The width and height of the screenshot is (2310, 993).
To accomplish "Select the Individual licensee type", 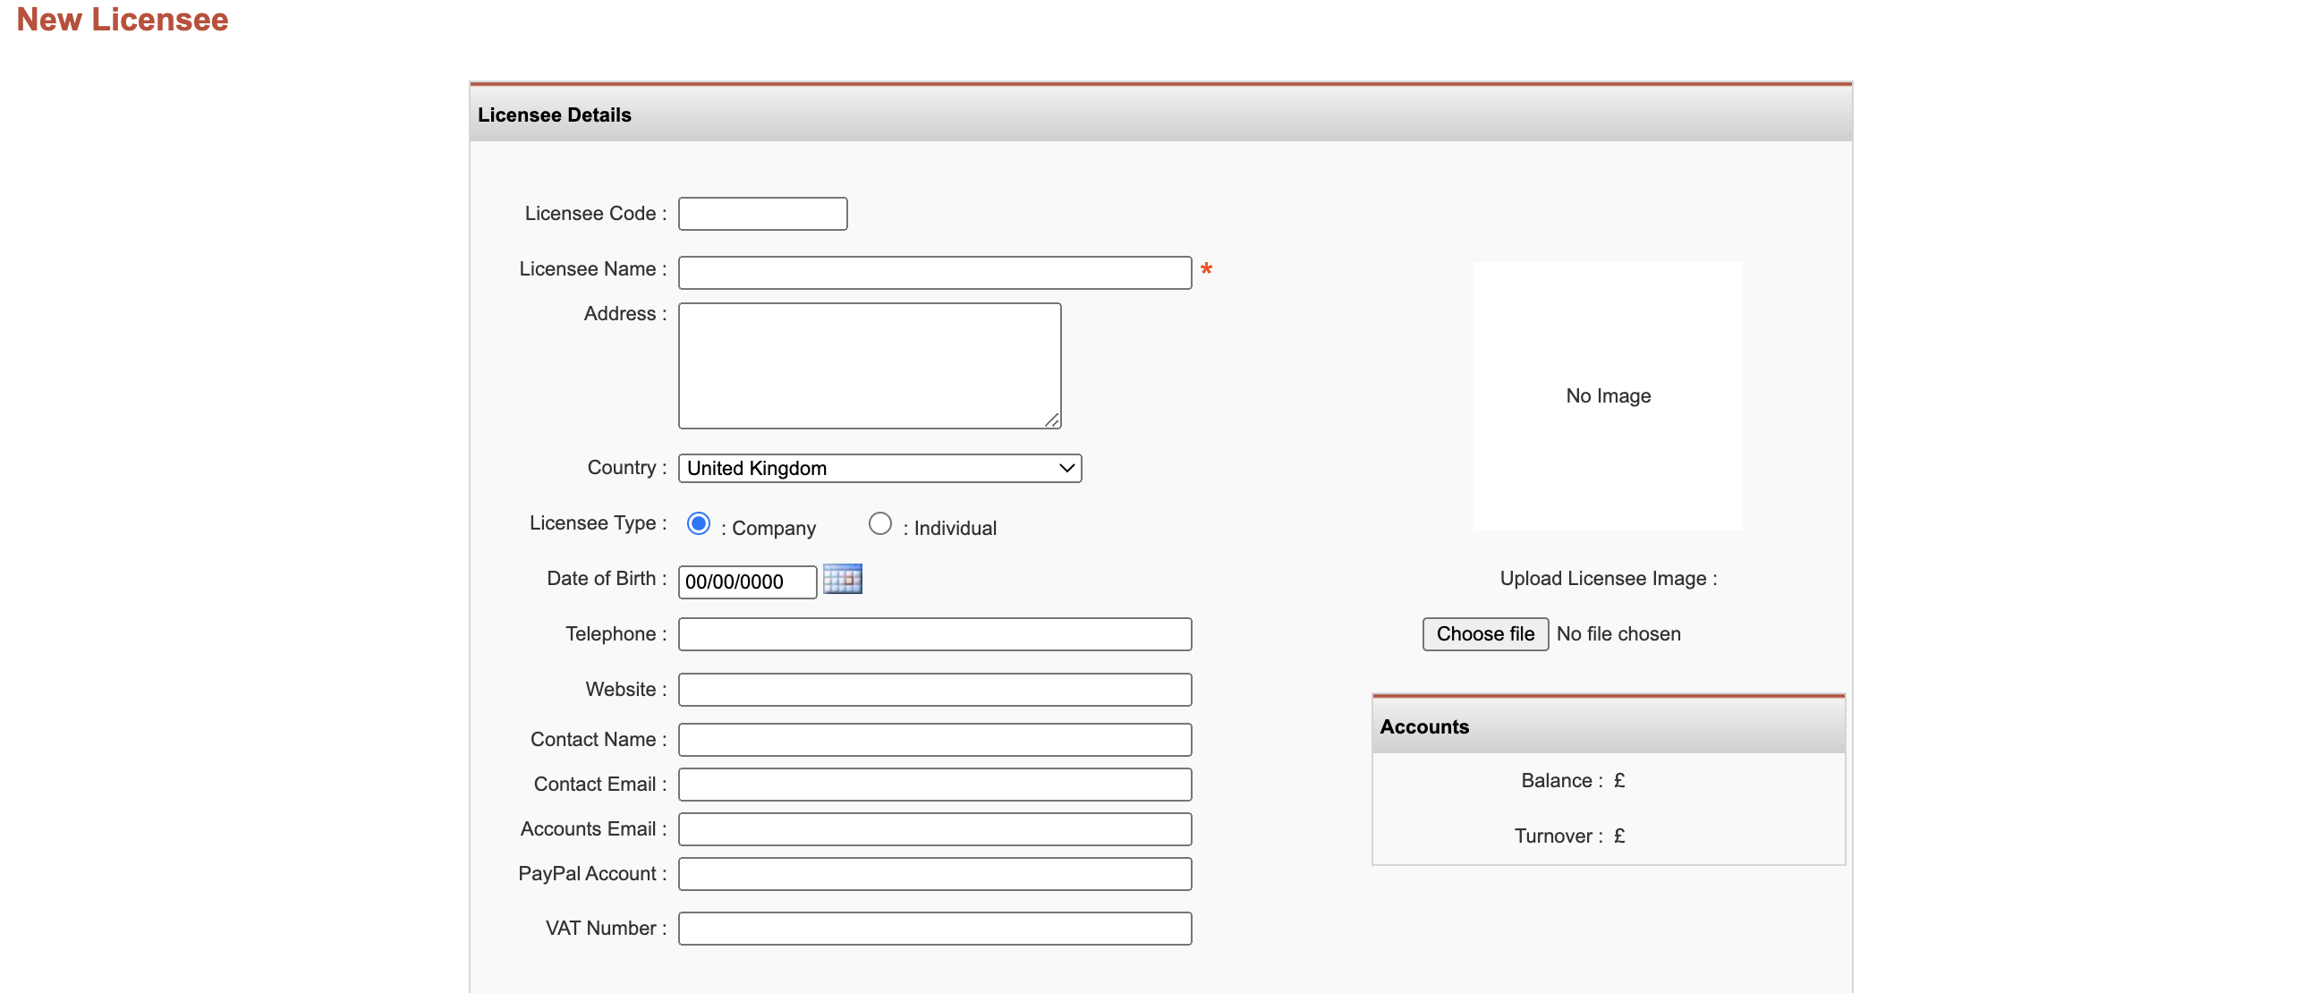I will pos(879,524).
